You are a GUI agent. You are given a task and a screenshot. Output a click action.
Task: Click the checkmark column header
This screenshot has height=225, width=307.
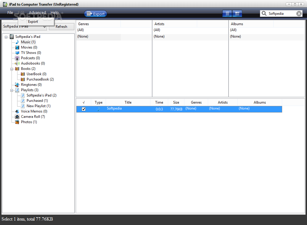pyautogui.click(x=83, y=102)
